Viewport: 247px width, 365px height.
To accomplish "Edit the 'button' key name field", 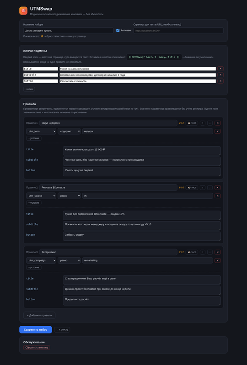I will 41,81.
